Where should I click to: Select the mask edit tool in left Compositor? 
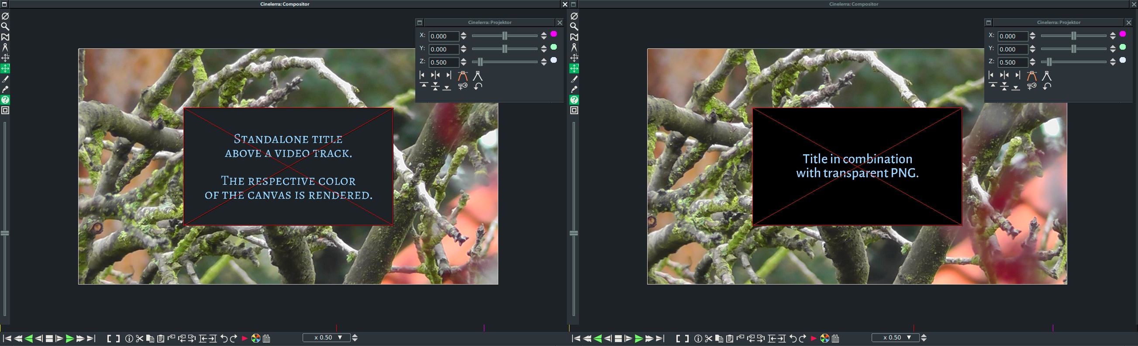click(x=5, y=37)
